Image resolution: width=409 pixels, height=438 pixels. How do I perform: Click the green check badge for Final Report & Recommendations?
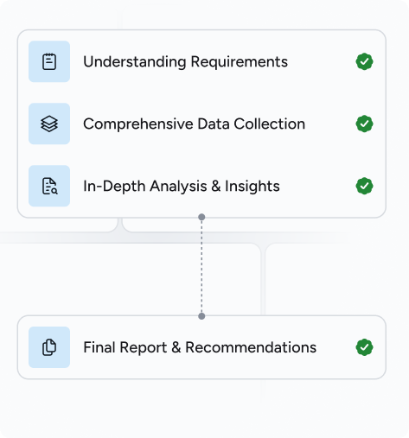click(364, 347)
